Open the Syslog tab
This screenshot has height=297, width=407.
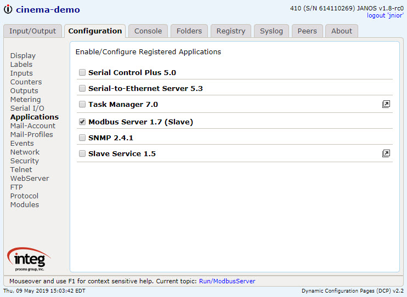[272, 31]
